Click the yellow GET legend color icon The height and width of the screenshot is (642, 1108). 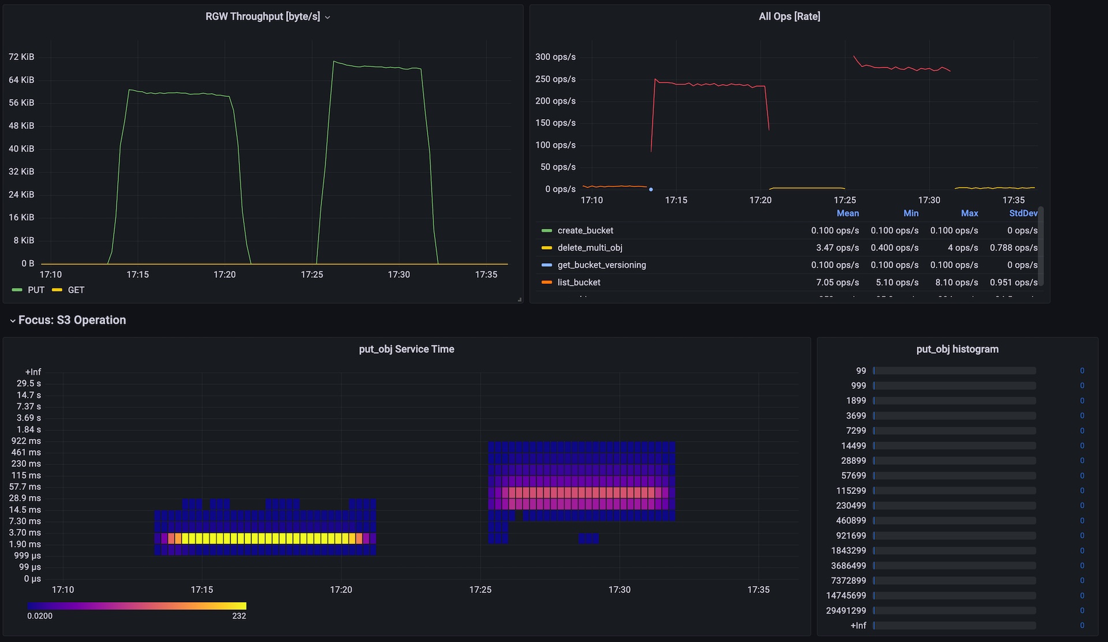(x=57, y=290)
